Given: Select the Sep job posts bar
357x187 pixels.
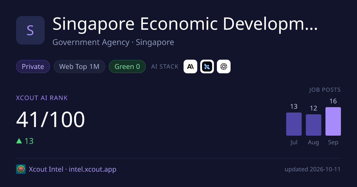Looking at the screenshot, I should 333,121.
